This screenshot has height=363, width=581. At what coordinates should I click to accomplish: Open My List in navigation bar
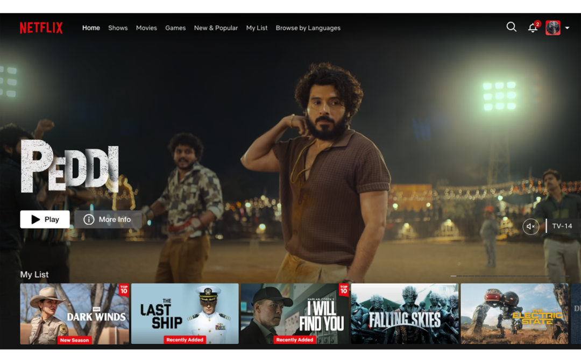[257, 28]
